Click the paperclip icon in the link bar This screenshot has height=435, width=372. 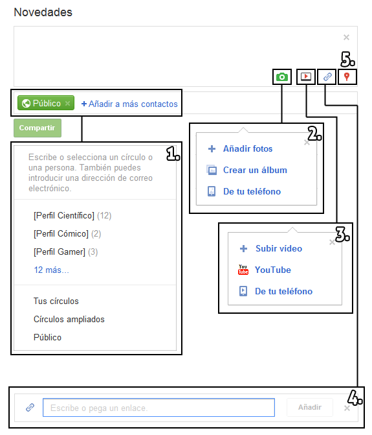[x=30, y=408]
